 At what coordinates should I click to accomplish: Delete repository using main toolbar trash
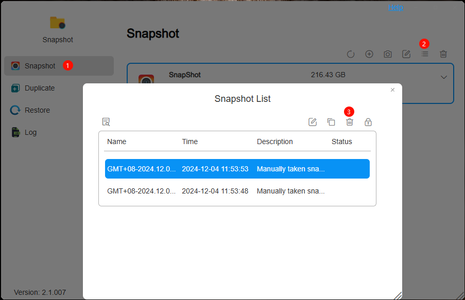pyautogui.click(x=443, y=54)
